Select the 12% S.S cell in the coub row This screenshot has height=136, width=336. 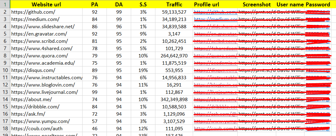pyautogui.click(x=142, y=128)
